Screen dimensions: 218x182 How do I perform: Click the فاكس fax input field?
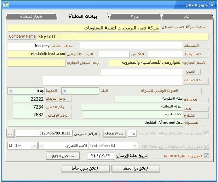click(x=114, y=54)
